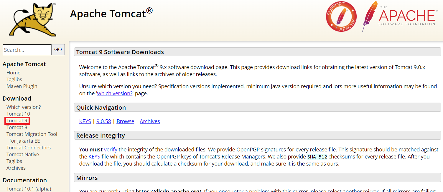Click the Tomcat cat logo
The width and height of the screenshot is (443, 192).
pos(32,19)
